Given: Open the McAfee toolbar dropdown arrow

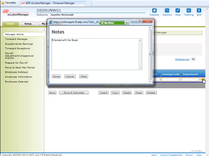Looking at the screenshot, I should pos(127,23).
